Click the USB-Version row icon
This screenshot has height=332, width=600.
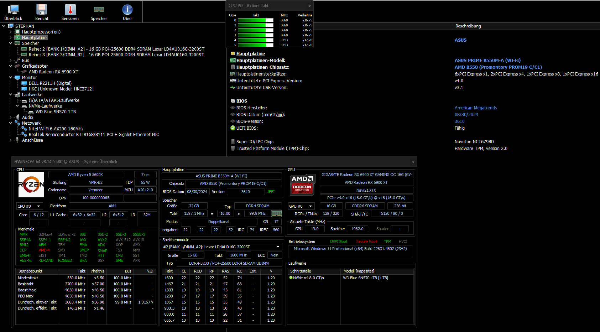click(x=233, y=87)
